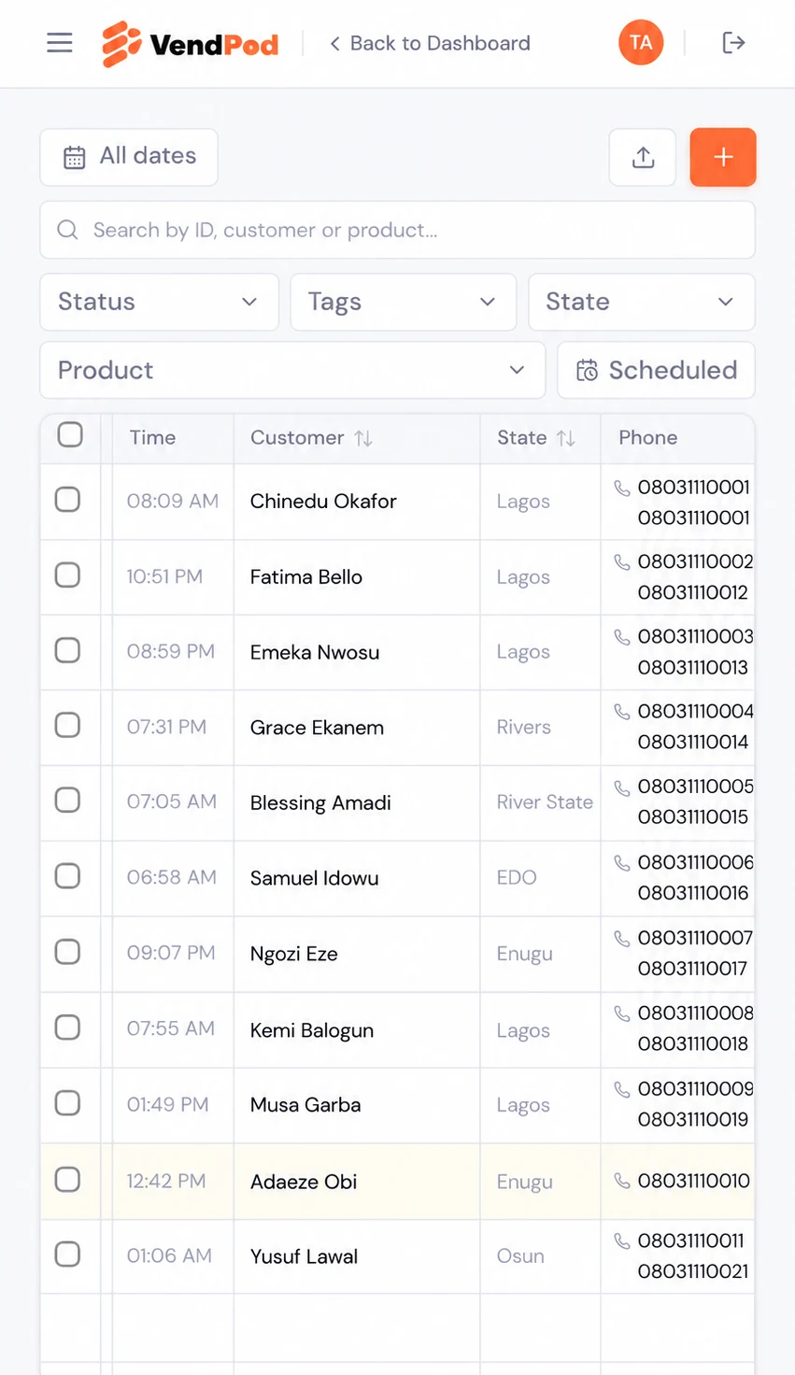Click phone icon for 08031110011
The width and height of the screenshot is (795, 1375).
coord(621,1241)
